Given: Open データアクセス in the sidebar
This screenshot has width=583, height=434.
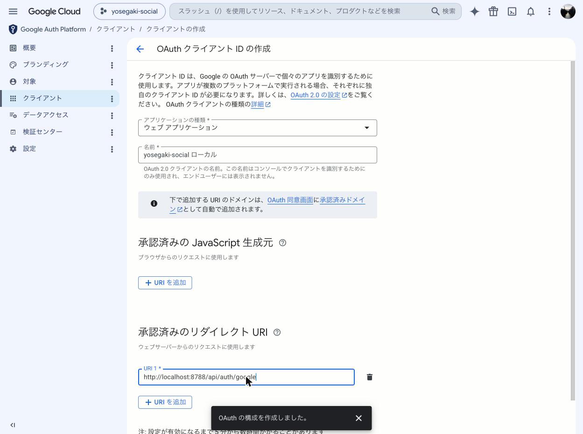Looking at the screenshot, I should click(46, 115).
